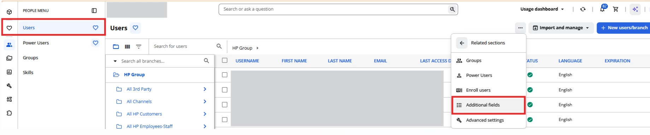Click the New users/branch button
This screenshot has width=650, height=135.
click(x=624, y=28)
